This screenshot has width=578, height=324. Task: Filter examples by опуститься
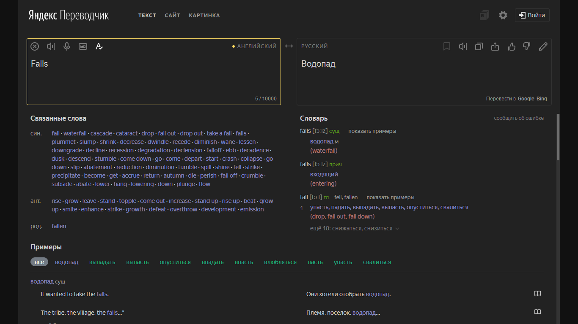175,262
